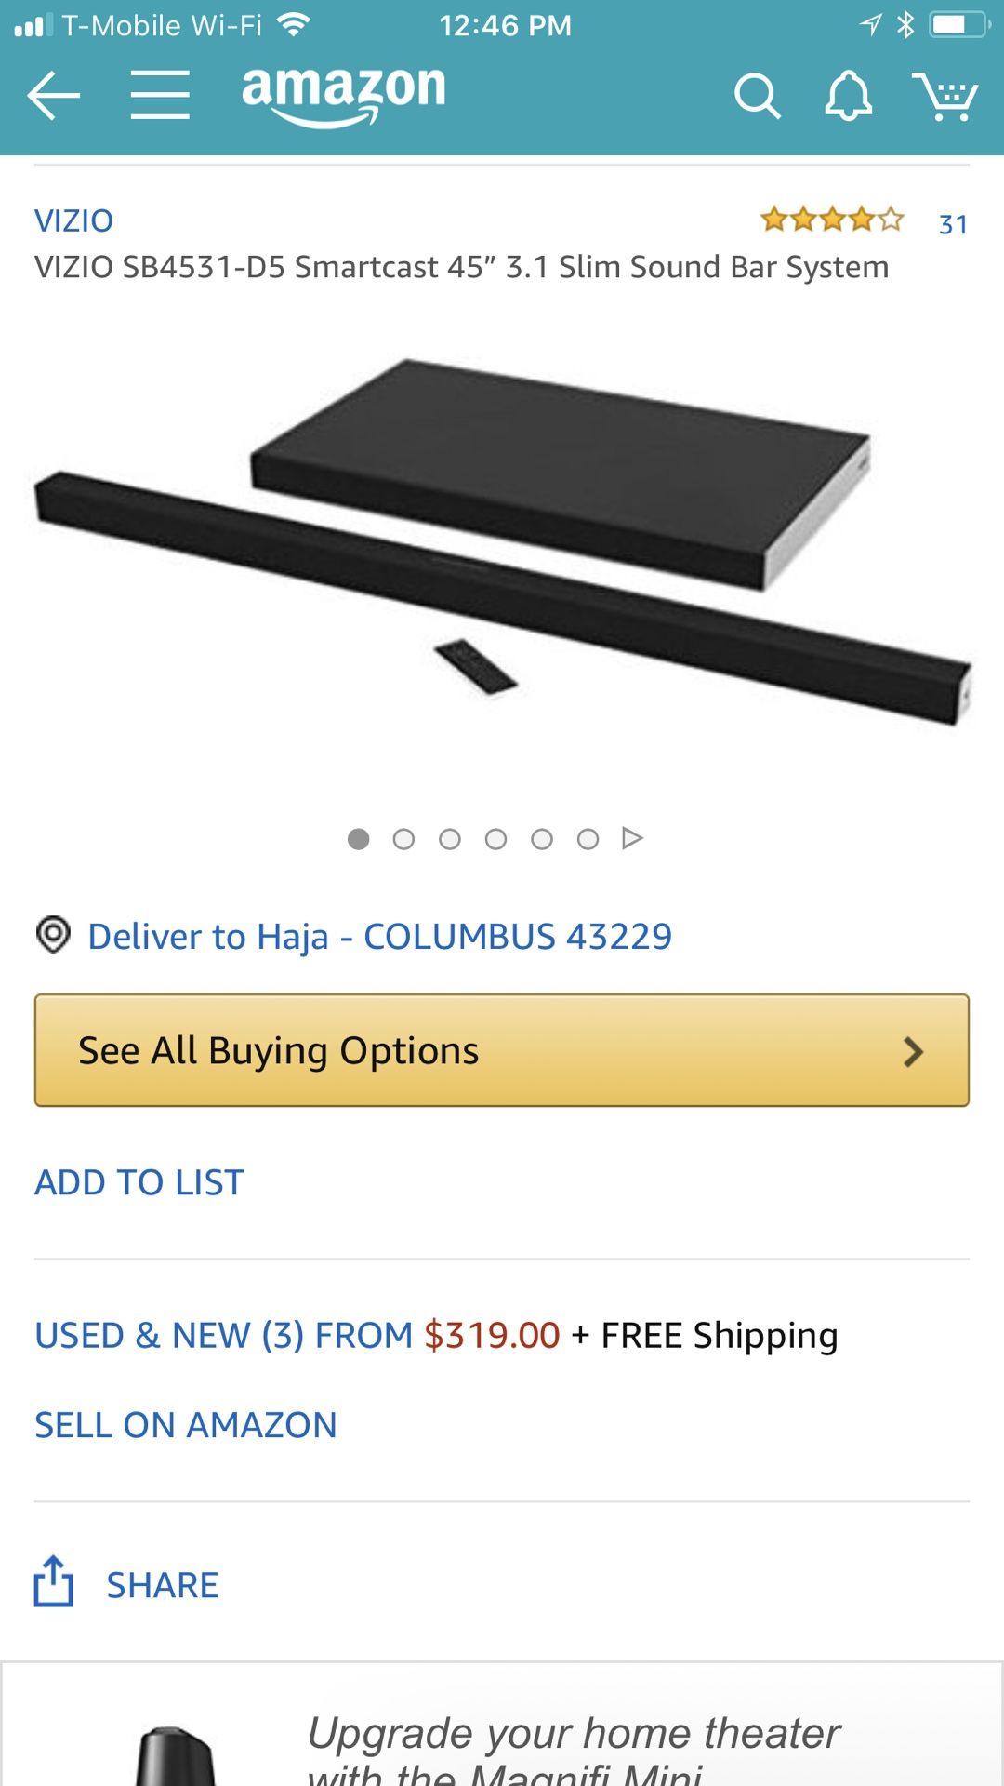Tap SELL ON AMAZON link
Viewport: 1004px width, 1786px height.
click(x=186, y=1425)
